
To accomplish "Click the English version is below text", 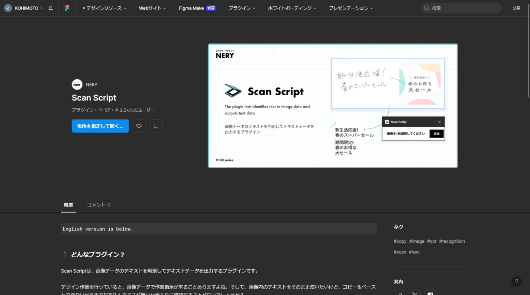I will pyautogui.click(x=98, y=229).
